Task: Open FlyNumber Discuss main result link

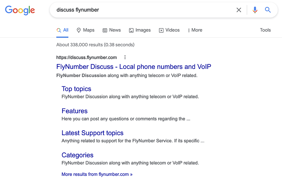Action: [x=134, y=67]
